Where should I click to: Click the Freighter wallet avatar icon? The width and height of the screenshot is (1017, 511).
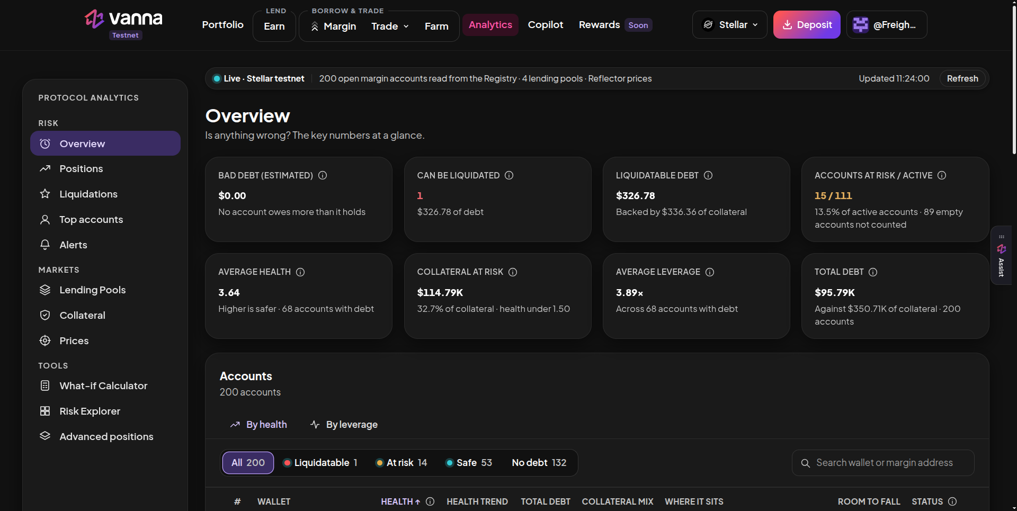[861, 25]
